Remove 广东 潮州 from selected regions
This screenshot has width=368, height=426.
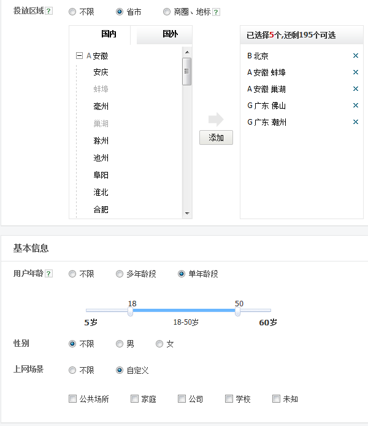coord(356,122)
